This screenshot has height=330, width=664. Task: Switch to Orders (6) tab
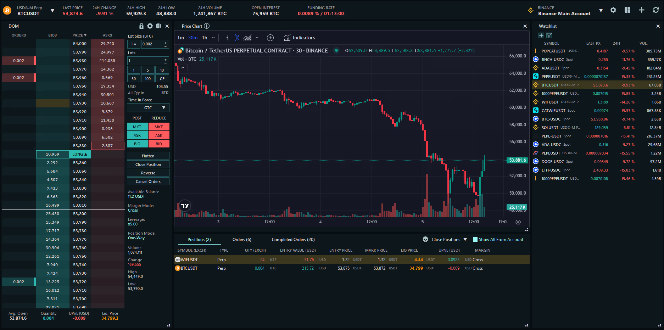242,240
